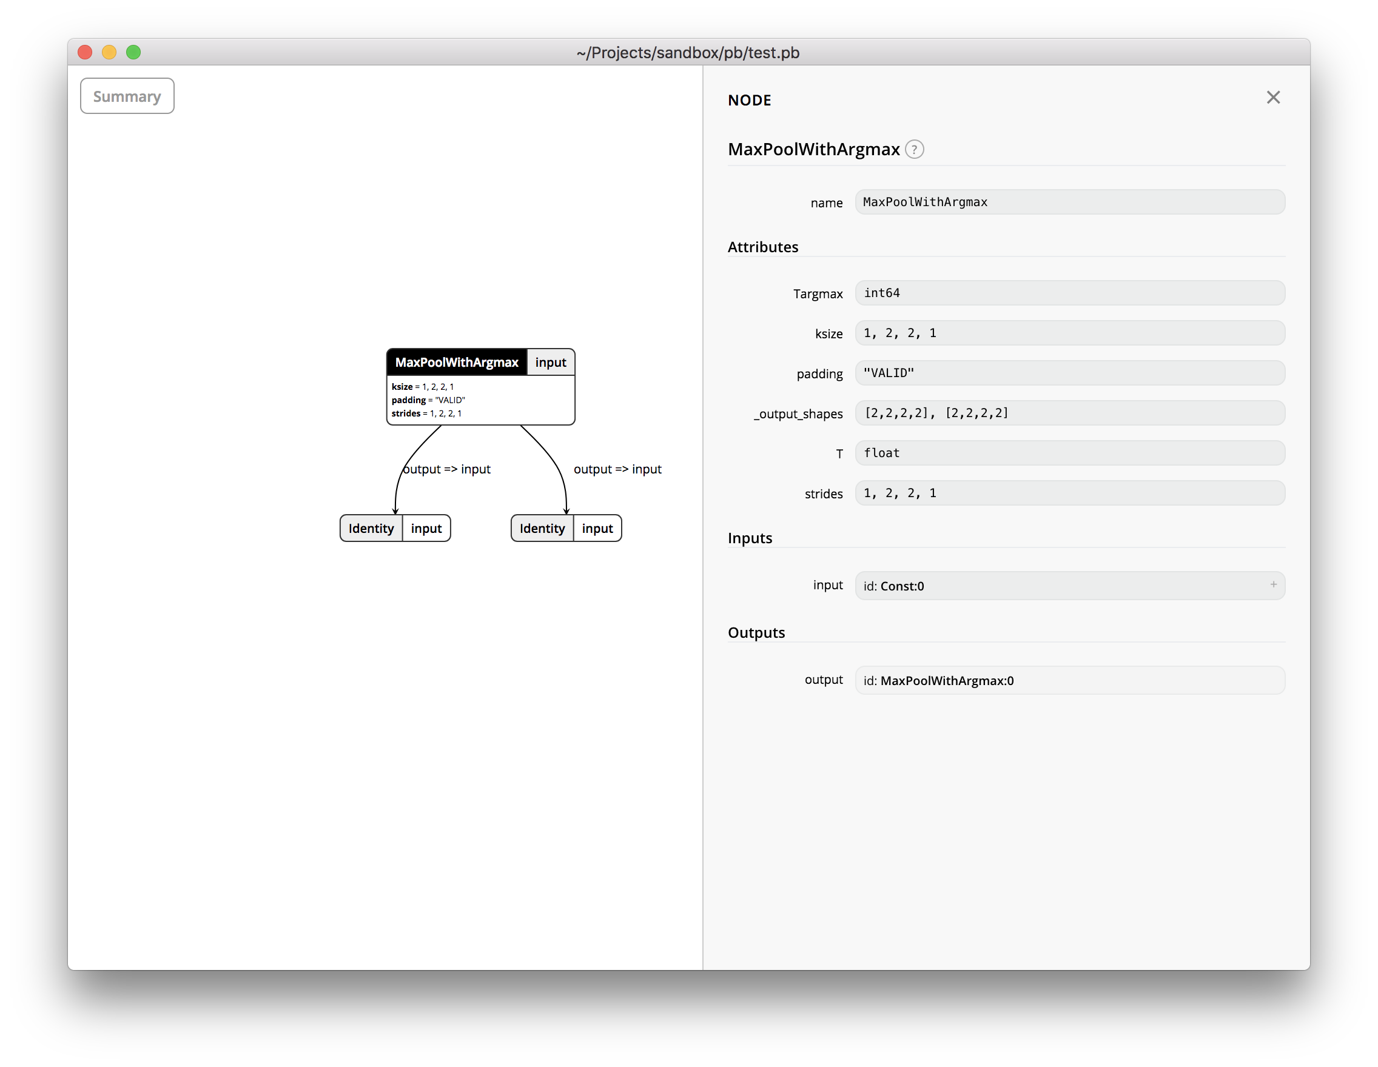
Task: Click the input port on the left Identity node
Action: coord(426,529)
